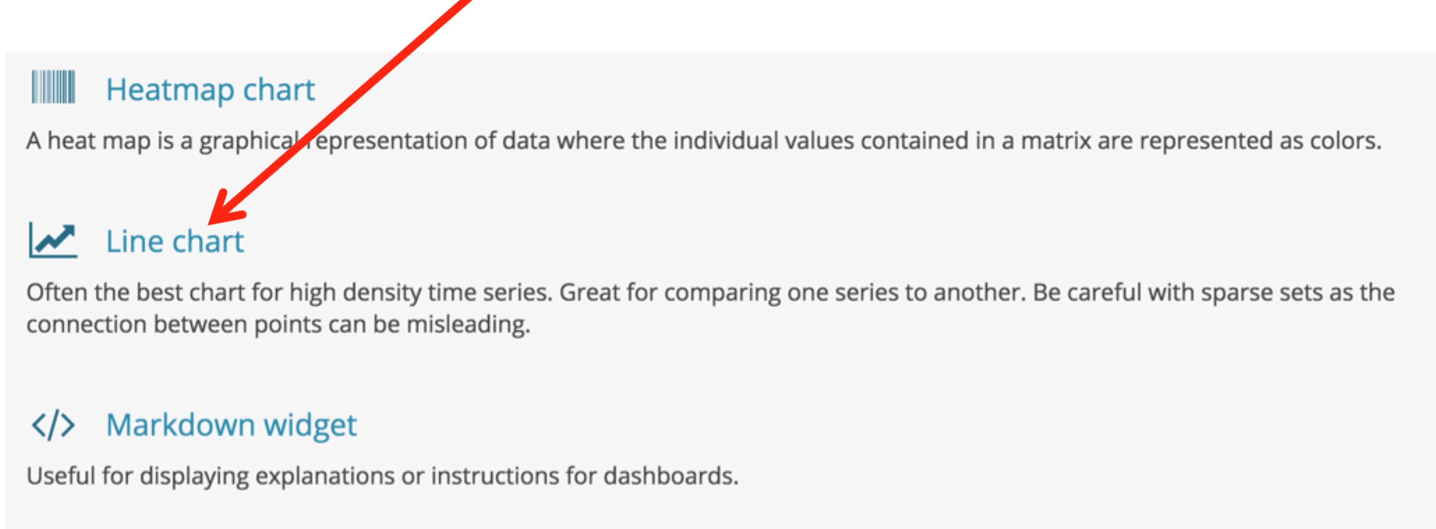This screenshot has height=529, width=1436.
Task: Click the phrase 'represented as colors'
Action: [x=1260, y=141]
